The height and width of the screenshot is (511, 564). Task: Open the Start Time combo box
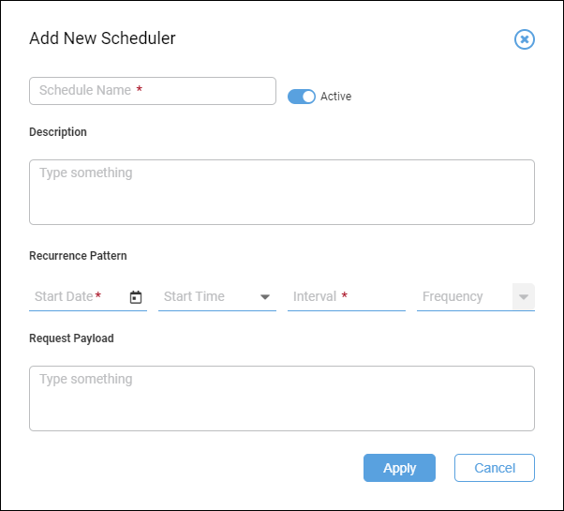tap(217, 297)
